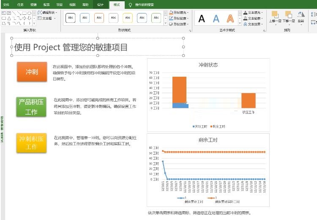Screen dimensions: 317x220
Task: Click 旋转 rotate button
Action: (x=301, y=18)
